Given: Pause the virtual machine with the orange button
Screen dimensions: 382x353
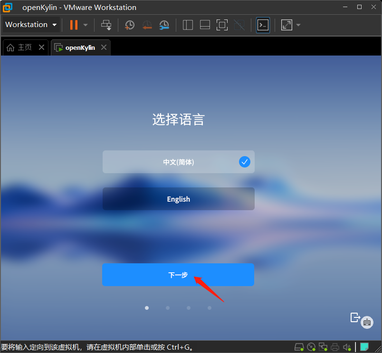Looking at the screenshot, I should tap(74, 25).
